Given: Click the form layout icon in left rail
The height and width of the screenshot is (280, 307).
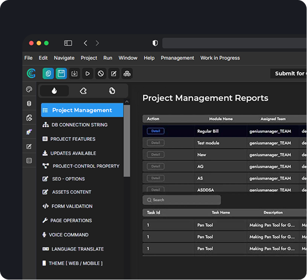Looking at the screenshot, I should pyautogui.click(x=29, y=160).
